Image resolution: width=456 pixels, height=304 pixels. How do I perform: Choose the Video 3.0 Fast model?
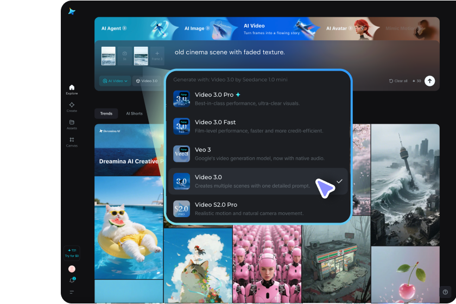[258, 126]
